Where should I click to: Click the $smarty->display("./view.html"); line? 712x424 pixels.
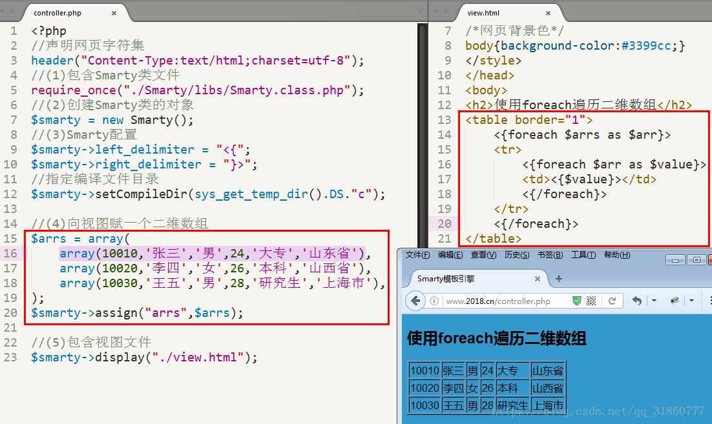pos(144,358)
